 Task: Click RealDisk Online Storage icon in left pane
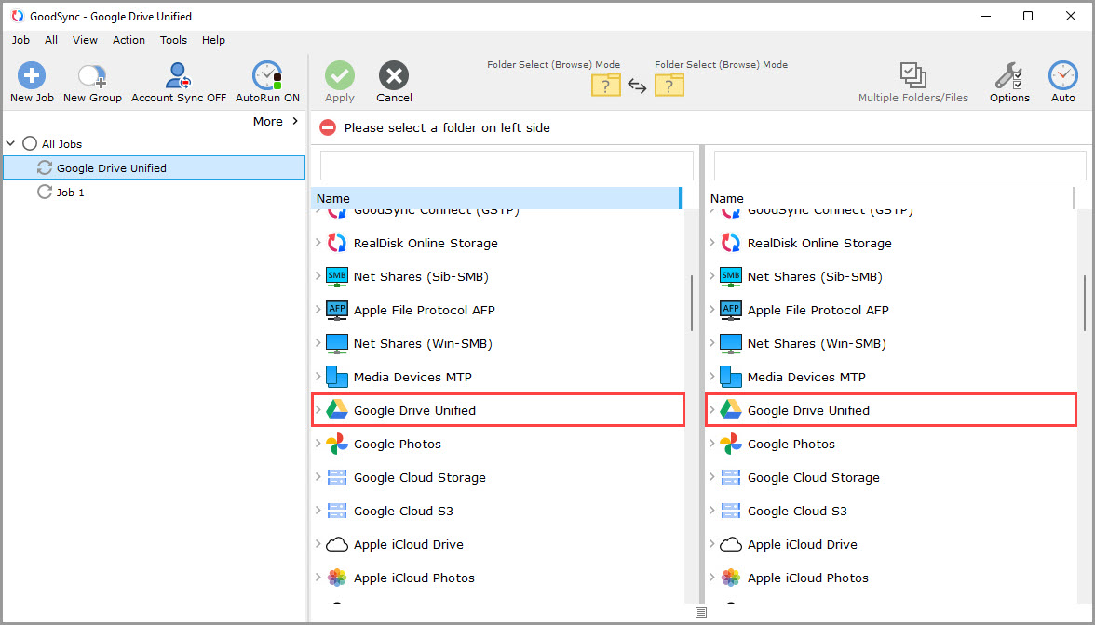pos(337,243)
